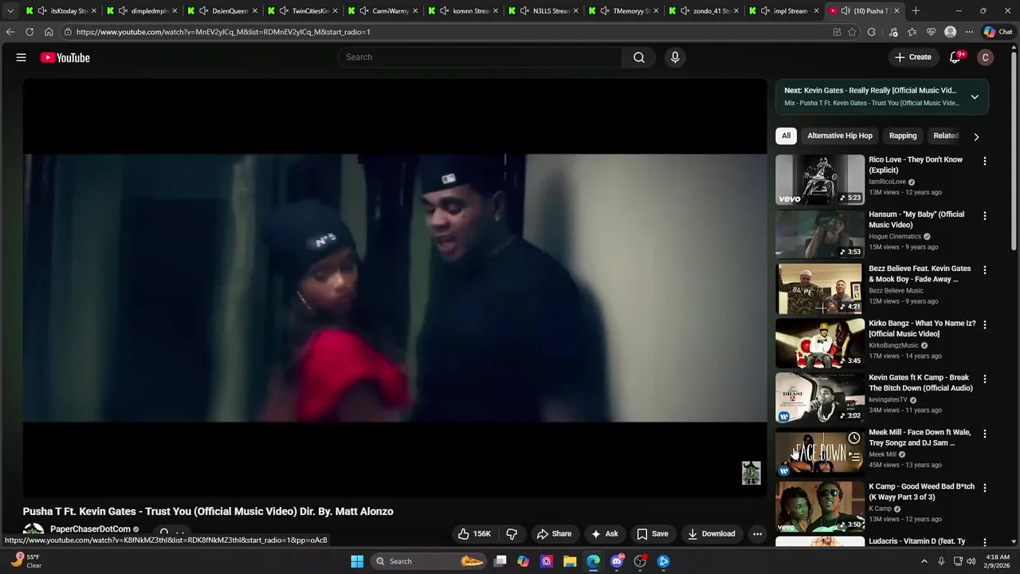Select the Rapping filter chip
Image resolution: width=1020 pixels, height=574 pixels.
[x=903, y=136]
